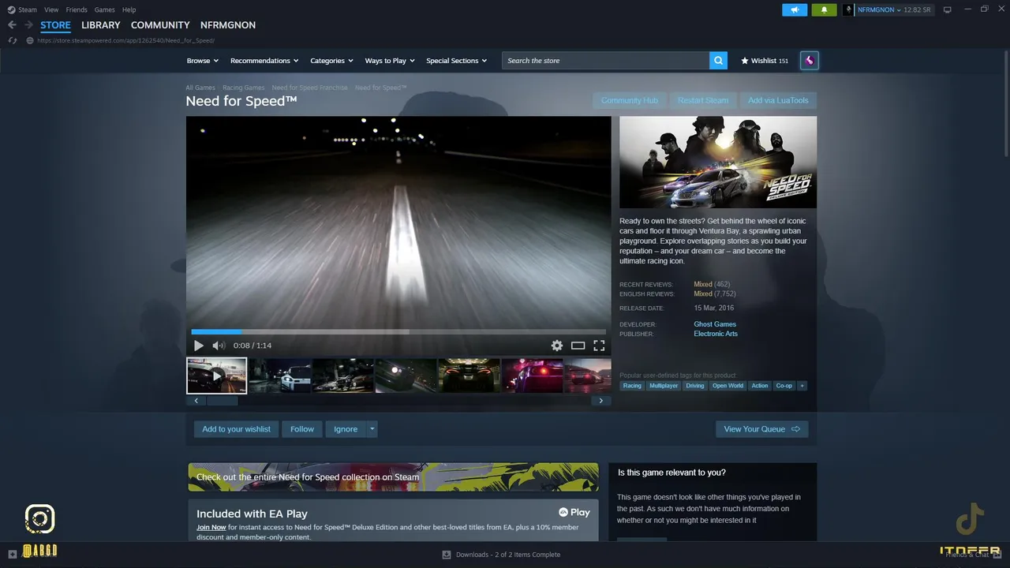The width and height of the screenshot is (1010, 568).
Task: Click the Open World tag
Action: 728,386
